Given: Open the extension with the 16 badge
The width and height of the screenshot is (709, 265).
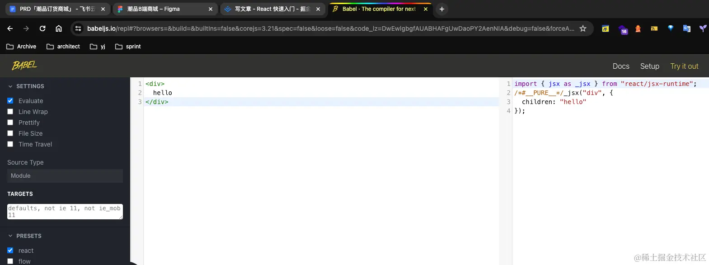Looking at the screenshot, I should pyautogui.click(x=623, y=29).
